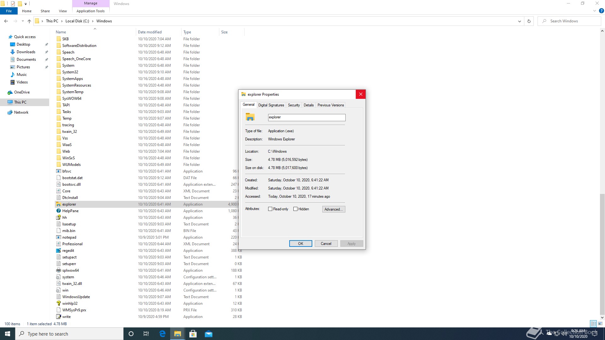Open Network in navigation pane
The width and height of the screenshot is (605, 340).
[21, 112]
